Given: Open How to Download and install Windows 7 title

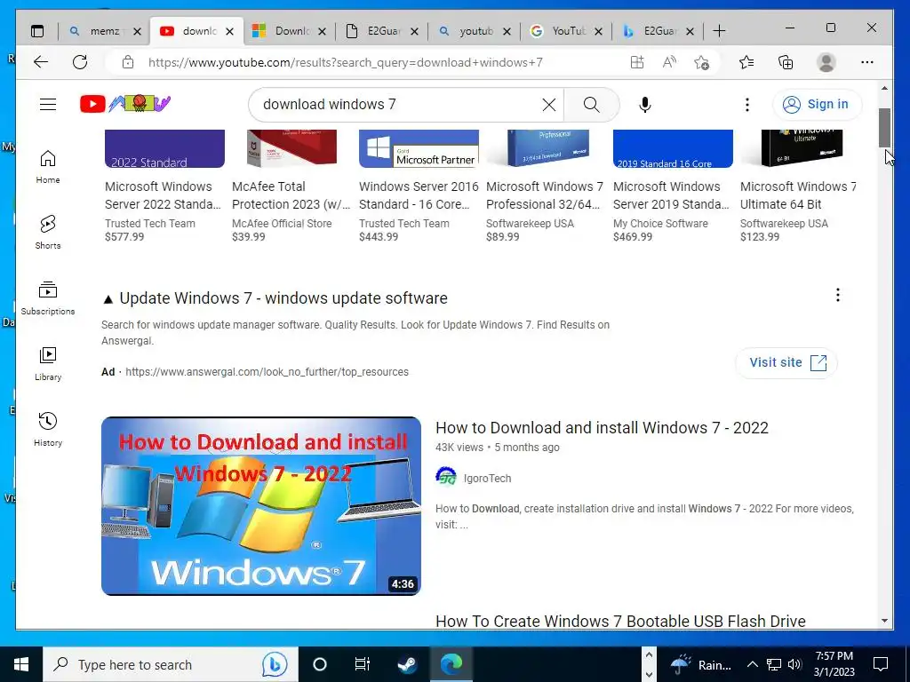Looking at the screenshot, I should click(x=602, y=428).
